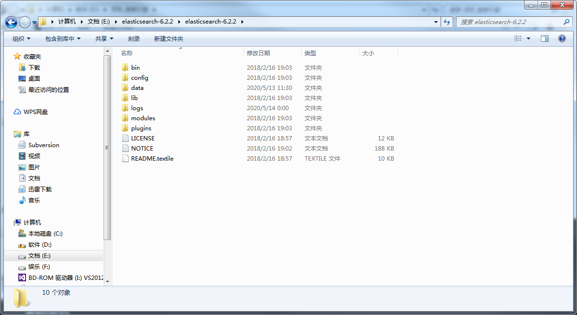Click navigation pane scrollbar down arrow
577x315 pixels.
(x=107, y=282)
